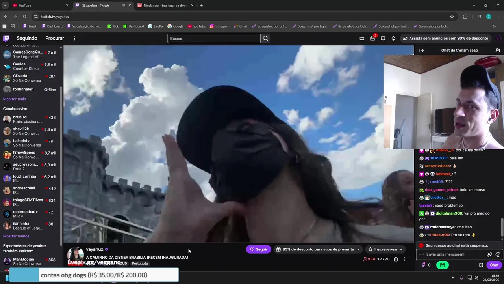Show more bookmarks with the double chevron
The width and height of the screenshot is (504, 284).
pyautogui.click(x=495, y=26)
